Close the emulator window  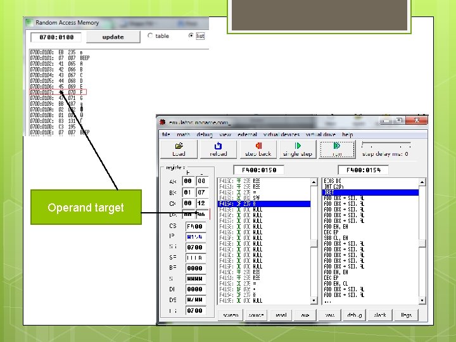coord(417,120)
